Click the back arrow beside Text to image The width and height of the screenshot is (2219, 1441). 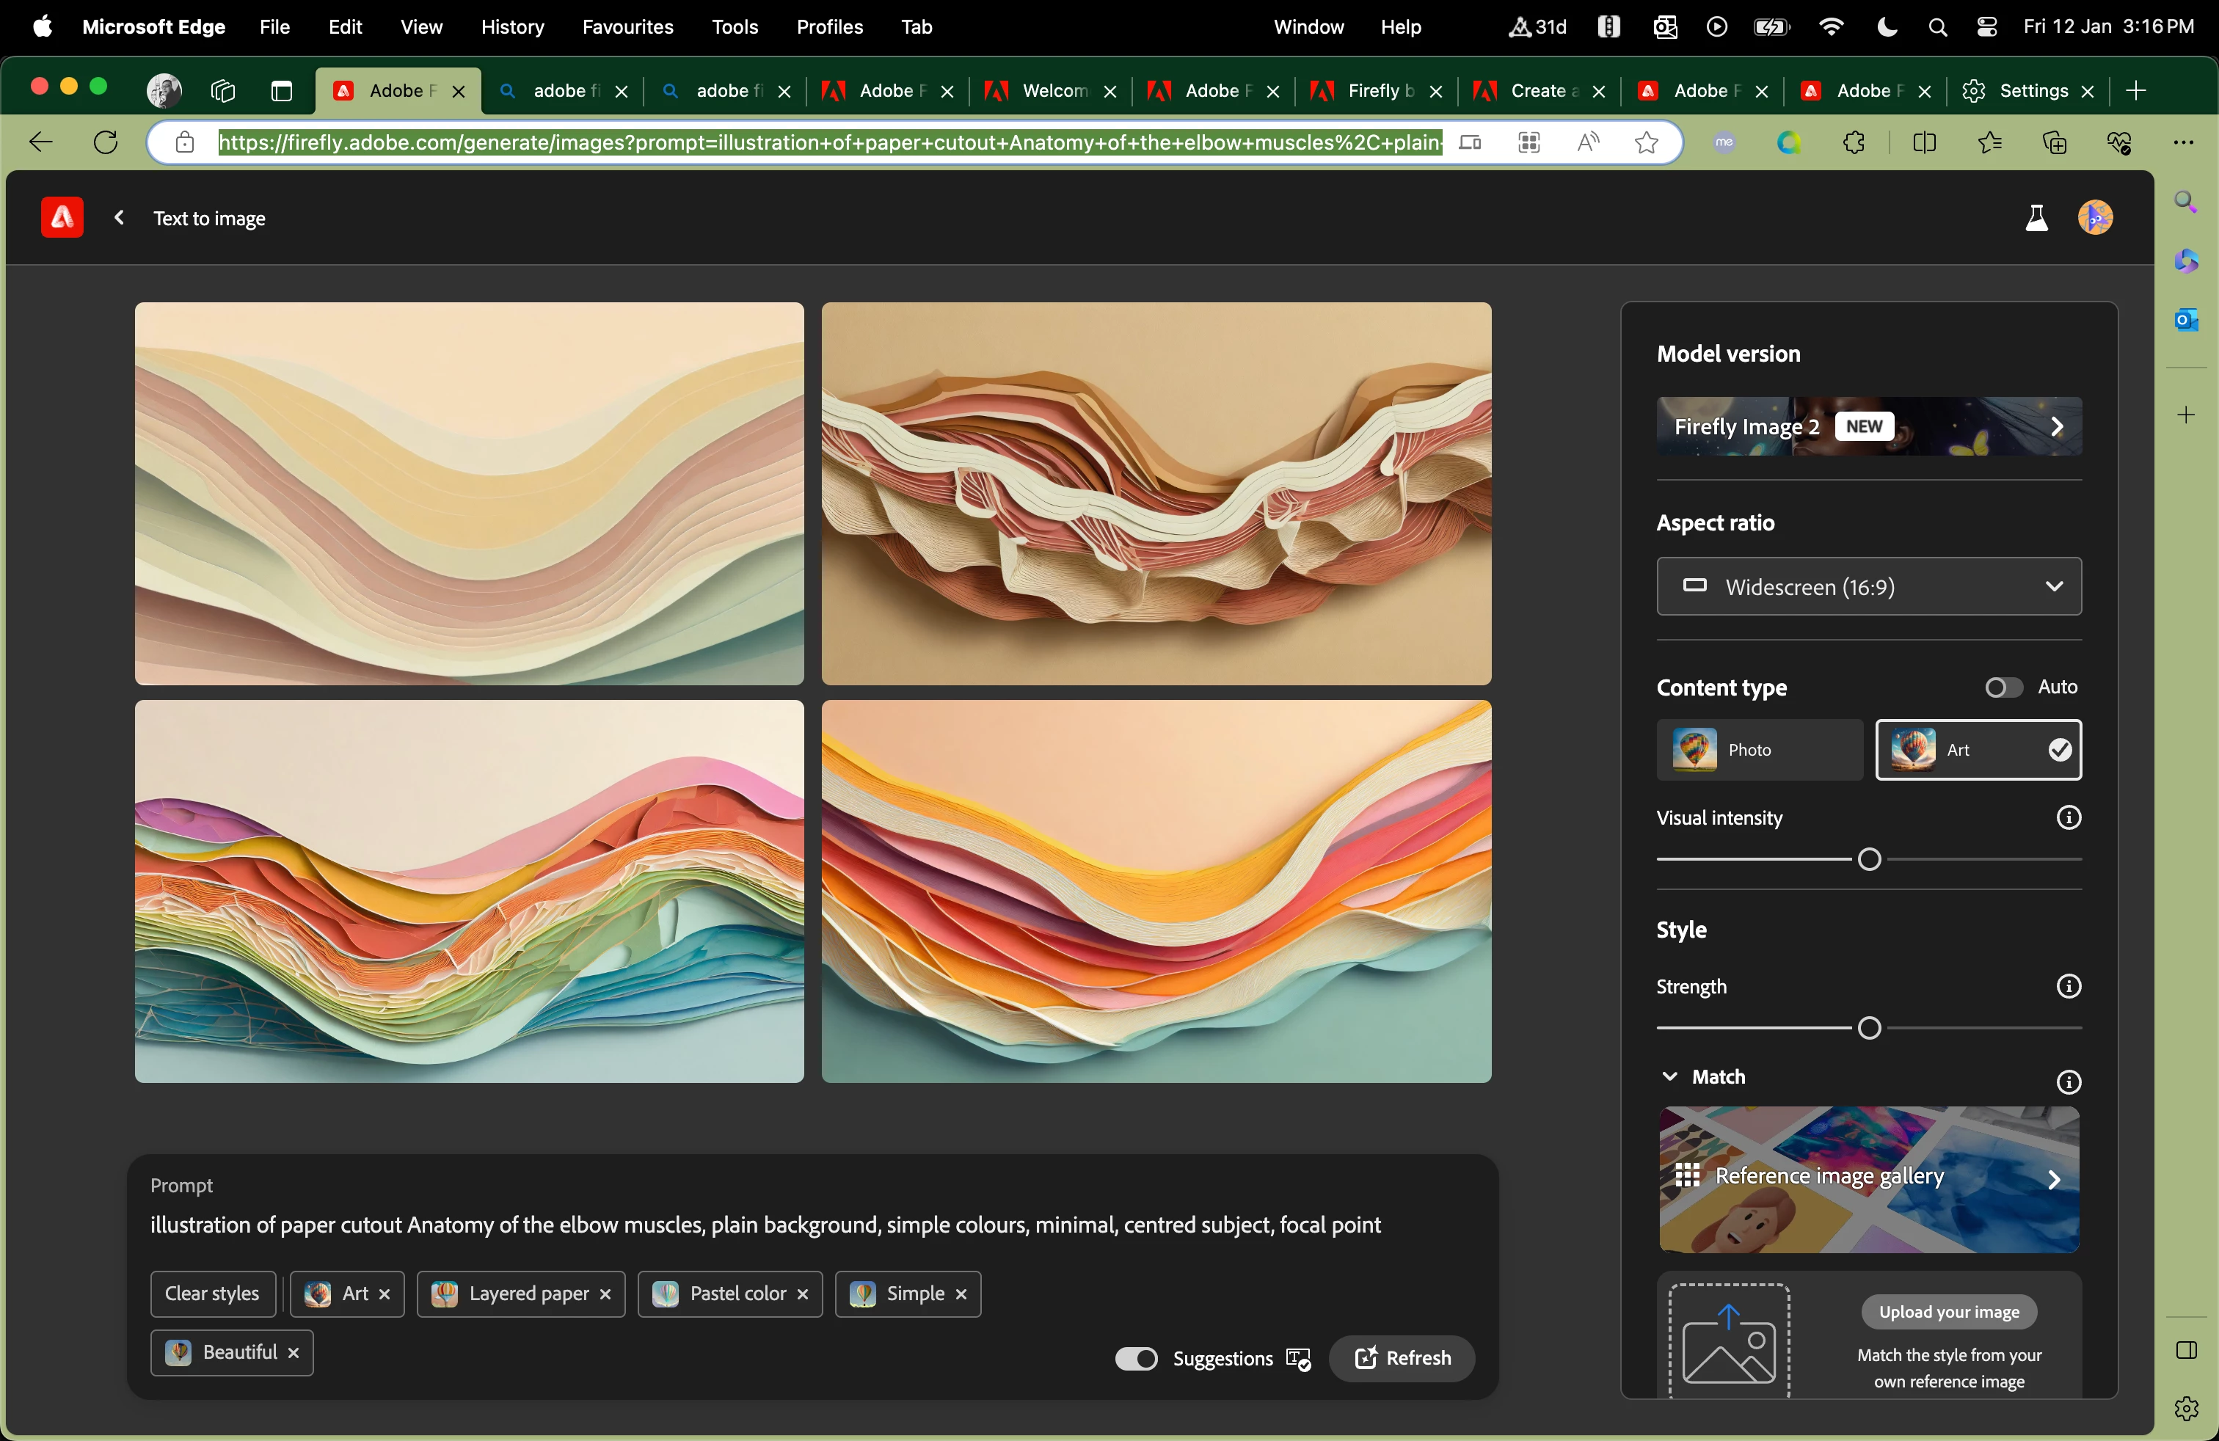tap(120, 218)
